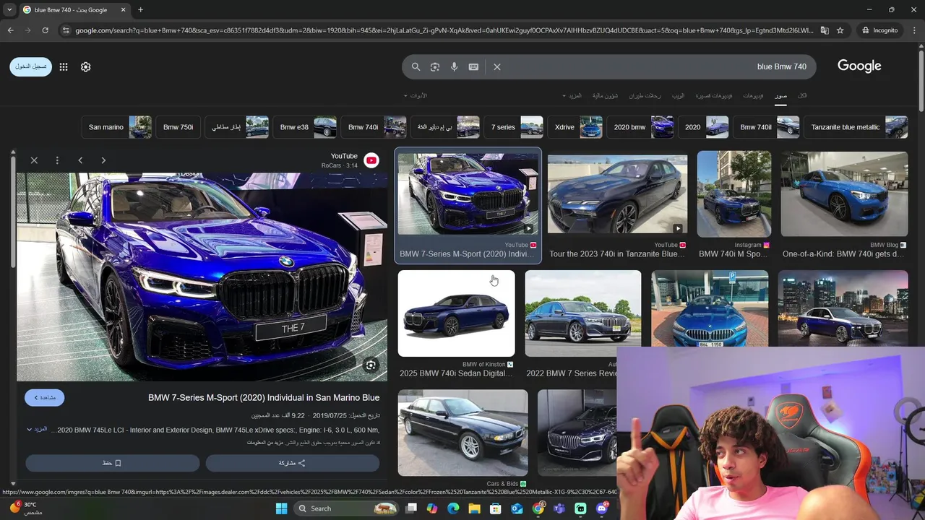Open the Cars & Bids dark blue sedan thumbnail
Image resolution: width=925 pixels, height=520 pixels.
tap(462, 433)
